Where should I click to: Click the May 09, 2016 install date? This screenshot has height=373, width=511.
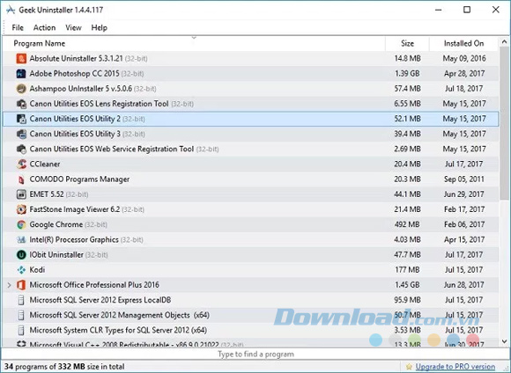click(464, 59)
